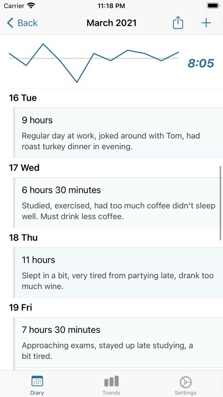Open the 18 Thu 11 hours entry

[118, 273]
